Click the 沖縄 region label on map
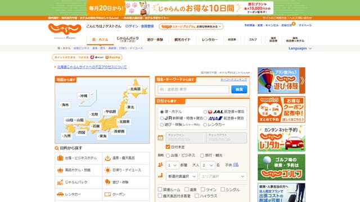The width and height of the screenshot is (360, 202). tap(83, 96)
